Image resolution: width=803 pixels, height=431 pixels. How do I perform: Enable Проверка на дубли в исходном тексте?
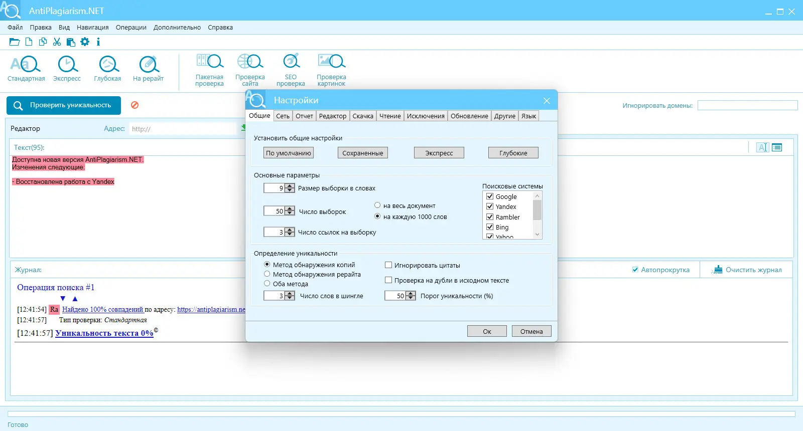tap(388, 280)
